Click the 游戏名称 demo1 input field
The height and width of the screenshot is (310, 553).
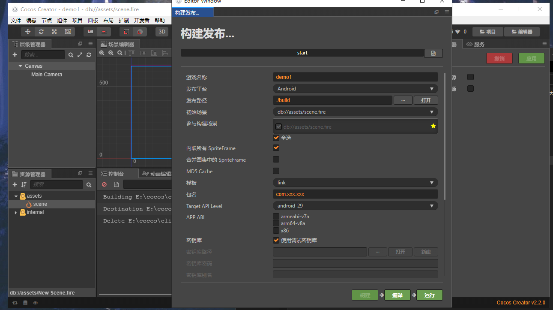click(x=356, y=77)
